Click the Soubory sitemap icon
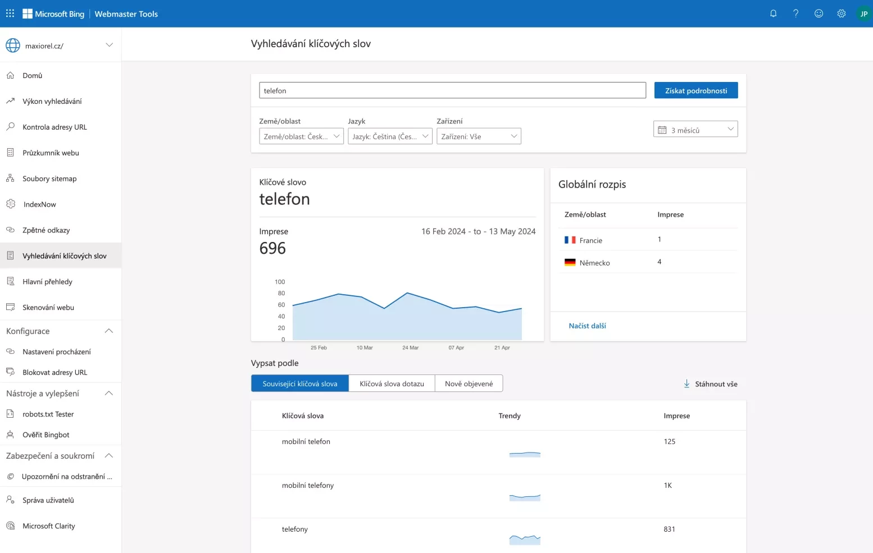This screenshot has width=873, height=553. 10,179
